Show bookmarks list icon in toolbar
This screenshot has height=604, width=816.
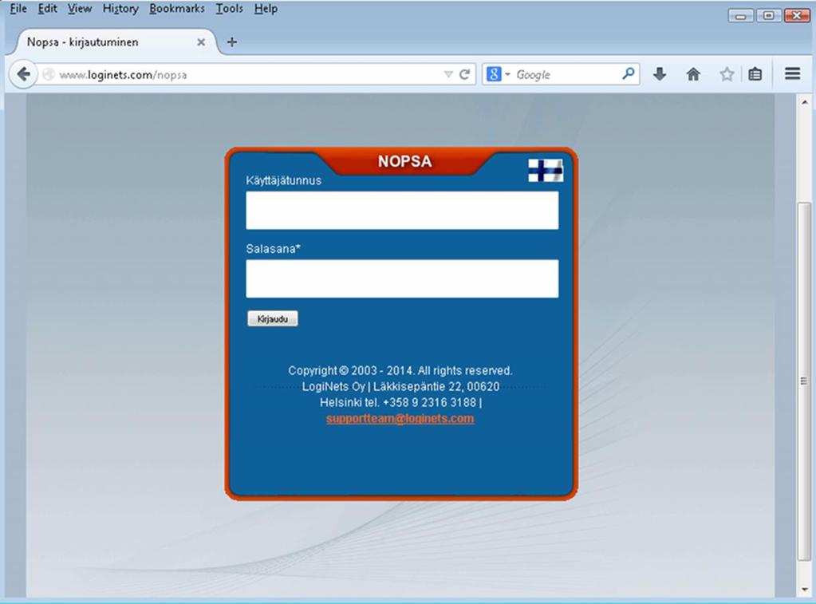tap(755, 74)
